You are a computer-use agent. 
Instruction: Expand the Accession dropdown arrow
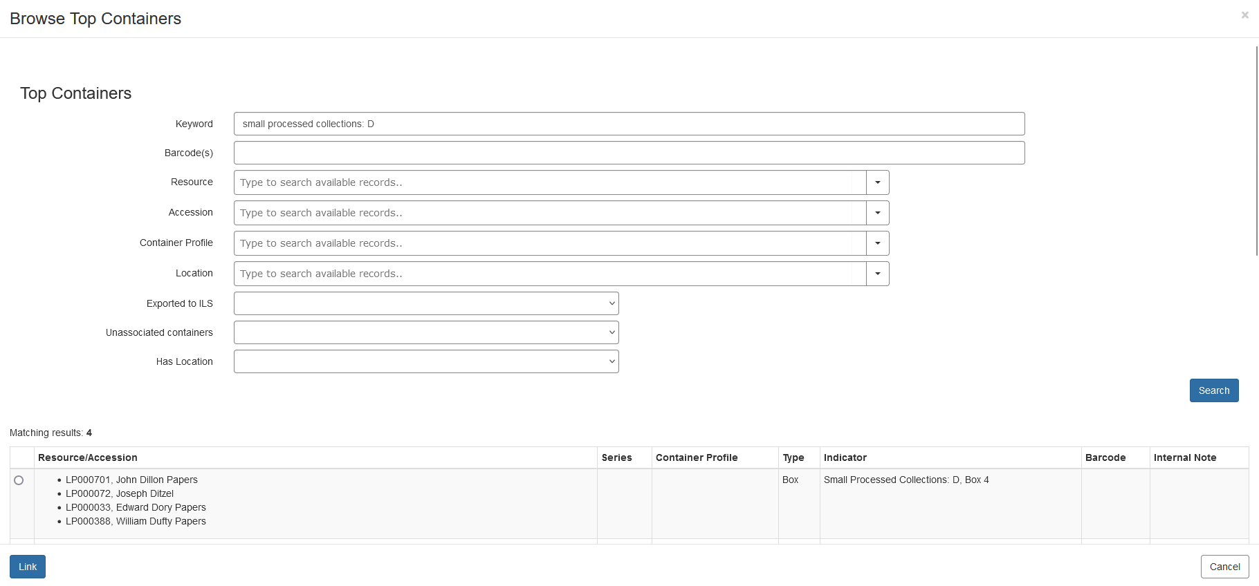click(x=877, y=213)
